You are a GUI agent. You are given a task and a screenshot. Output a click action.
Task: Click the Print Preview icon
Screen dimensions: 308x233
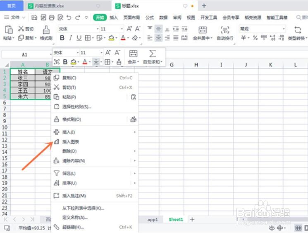coord(60,17)
